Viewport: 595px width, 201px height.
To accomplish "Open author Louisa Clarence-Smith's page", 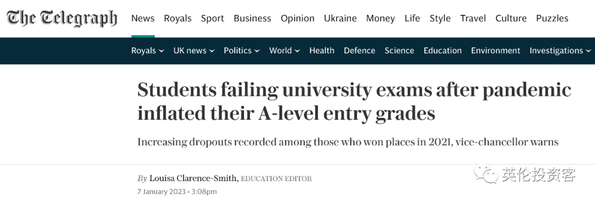I will coord(193,178).
